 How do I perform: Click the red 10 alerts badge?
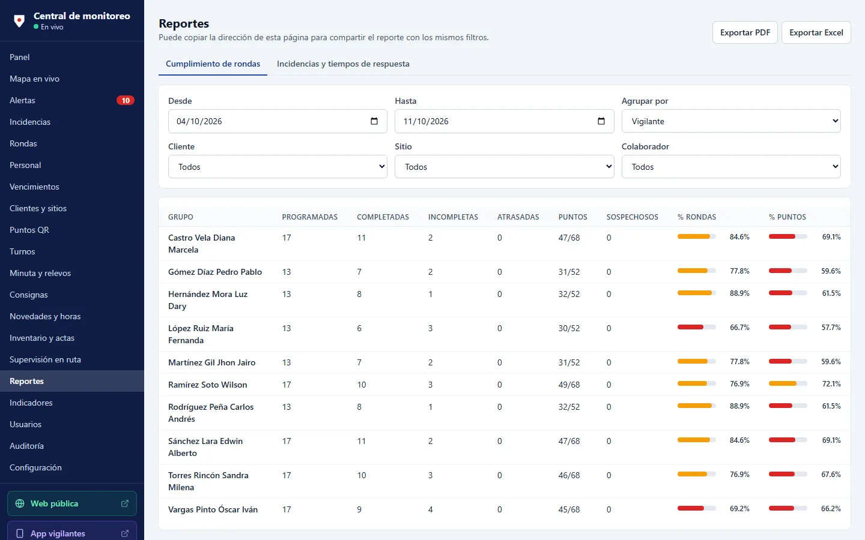[126, 100]
